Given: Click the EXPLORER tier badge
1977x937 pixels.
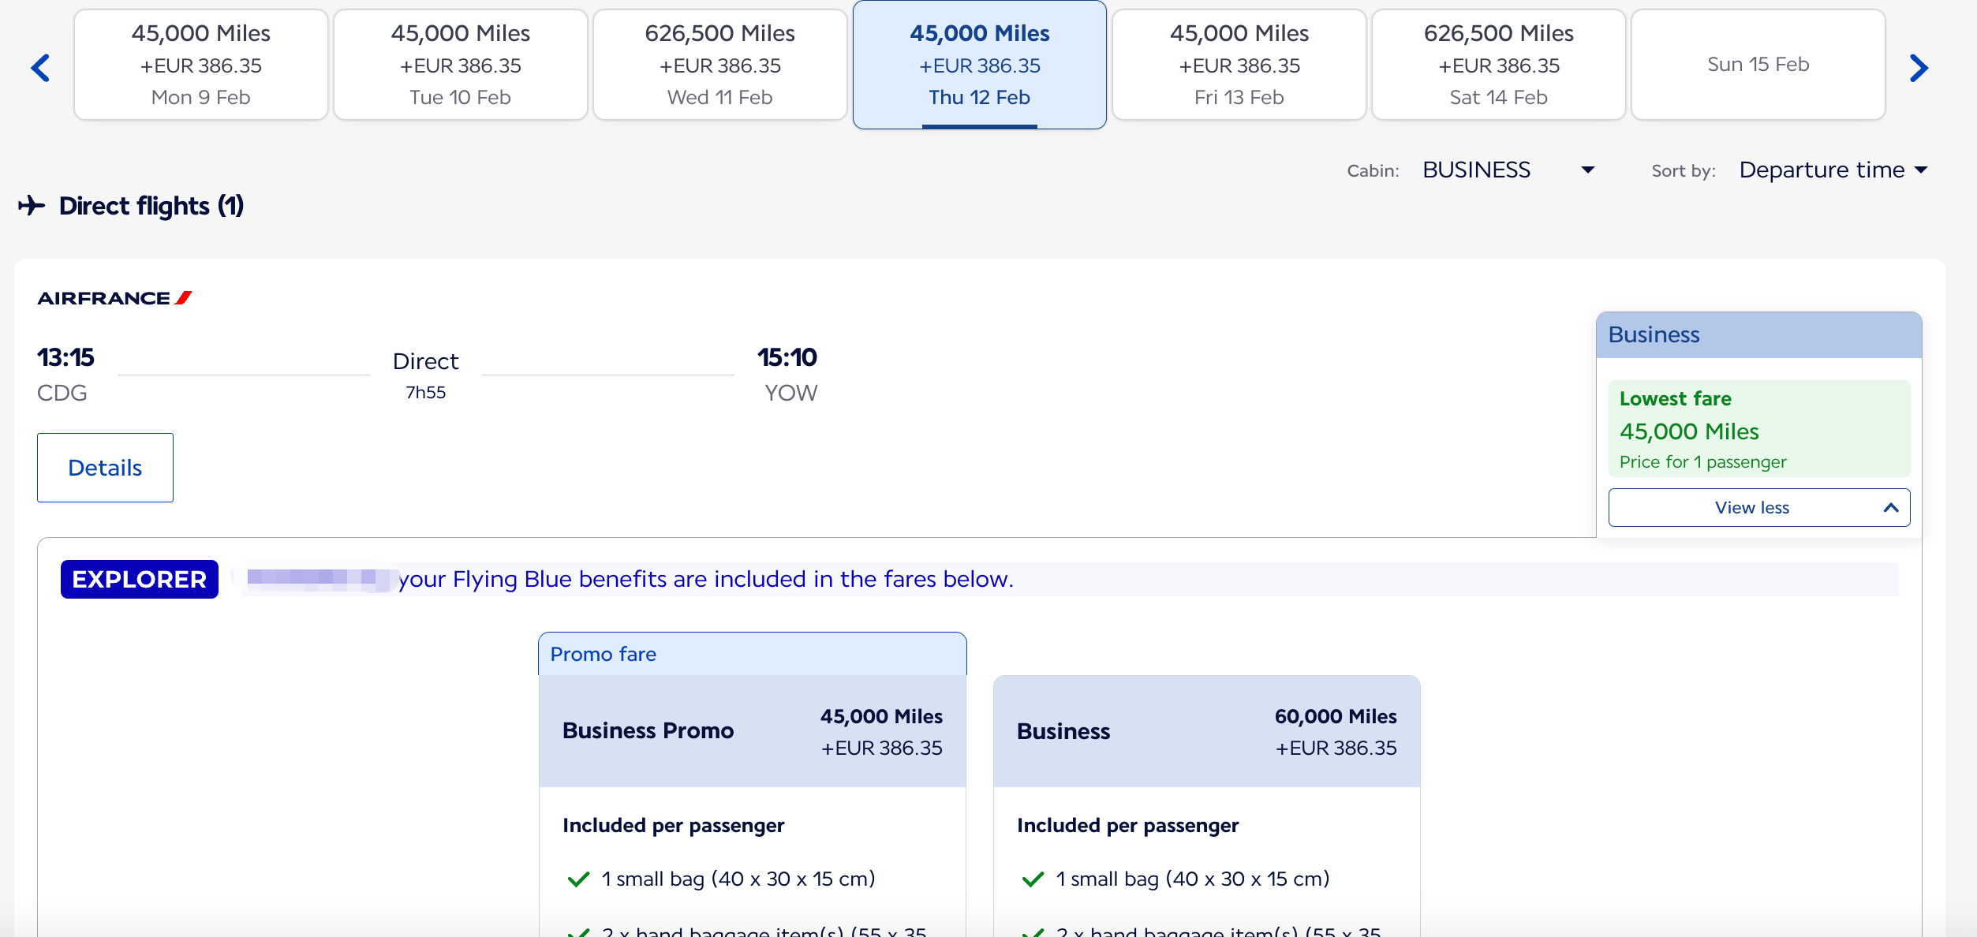Looking at the screenshot, I should coord(140,580).
